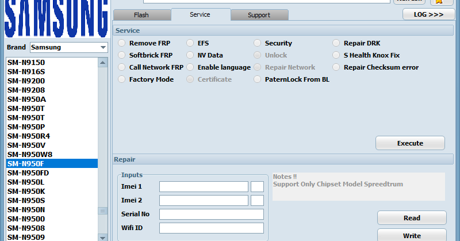Select SM-N950V in model list
Viewport: 460px width, 241px height.
tap(52, 146)
